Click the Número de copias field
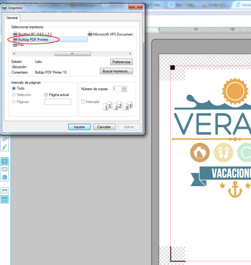Screen dimensions: 251x265 coord(117,89)
